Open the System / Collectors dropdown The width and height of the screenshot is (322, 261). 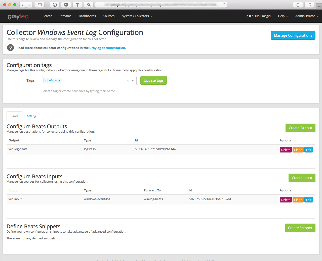(137, 16)
